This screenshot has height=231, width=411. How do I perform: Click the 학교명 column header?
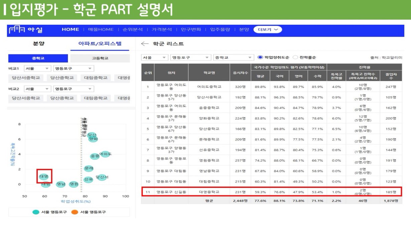tap(209, 72)
